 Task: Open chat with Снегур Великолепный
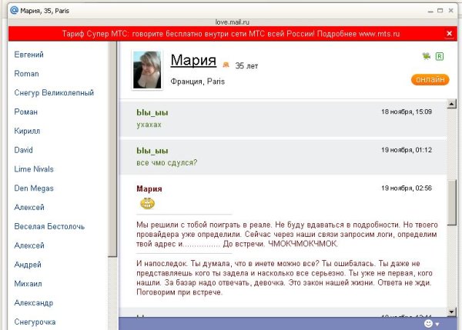54,93
